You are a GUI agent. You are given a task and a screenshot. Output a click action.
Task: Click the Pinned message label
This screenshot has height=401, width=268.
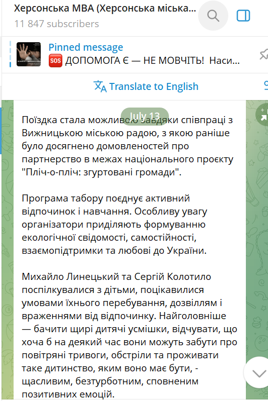pos(86,47)
